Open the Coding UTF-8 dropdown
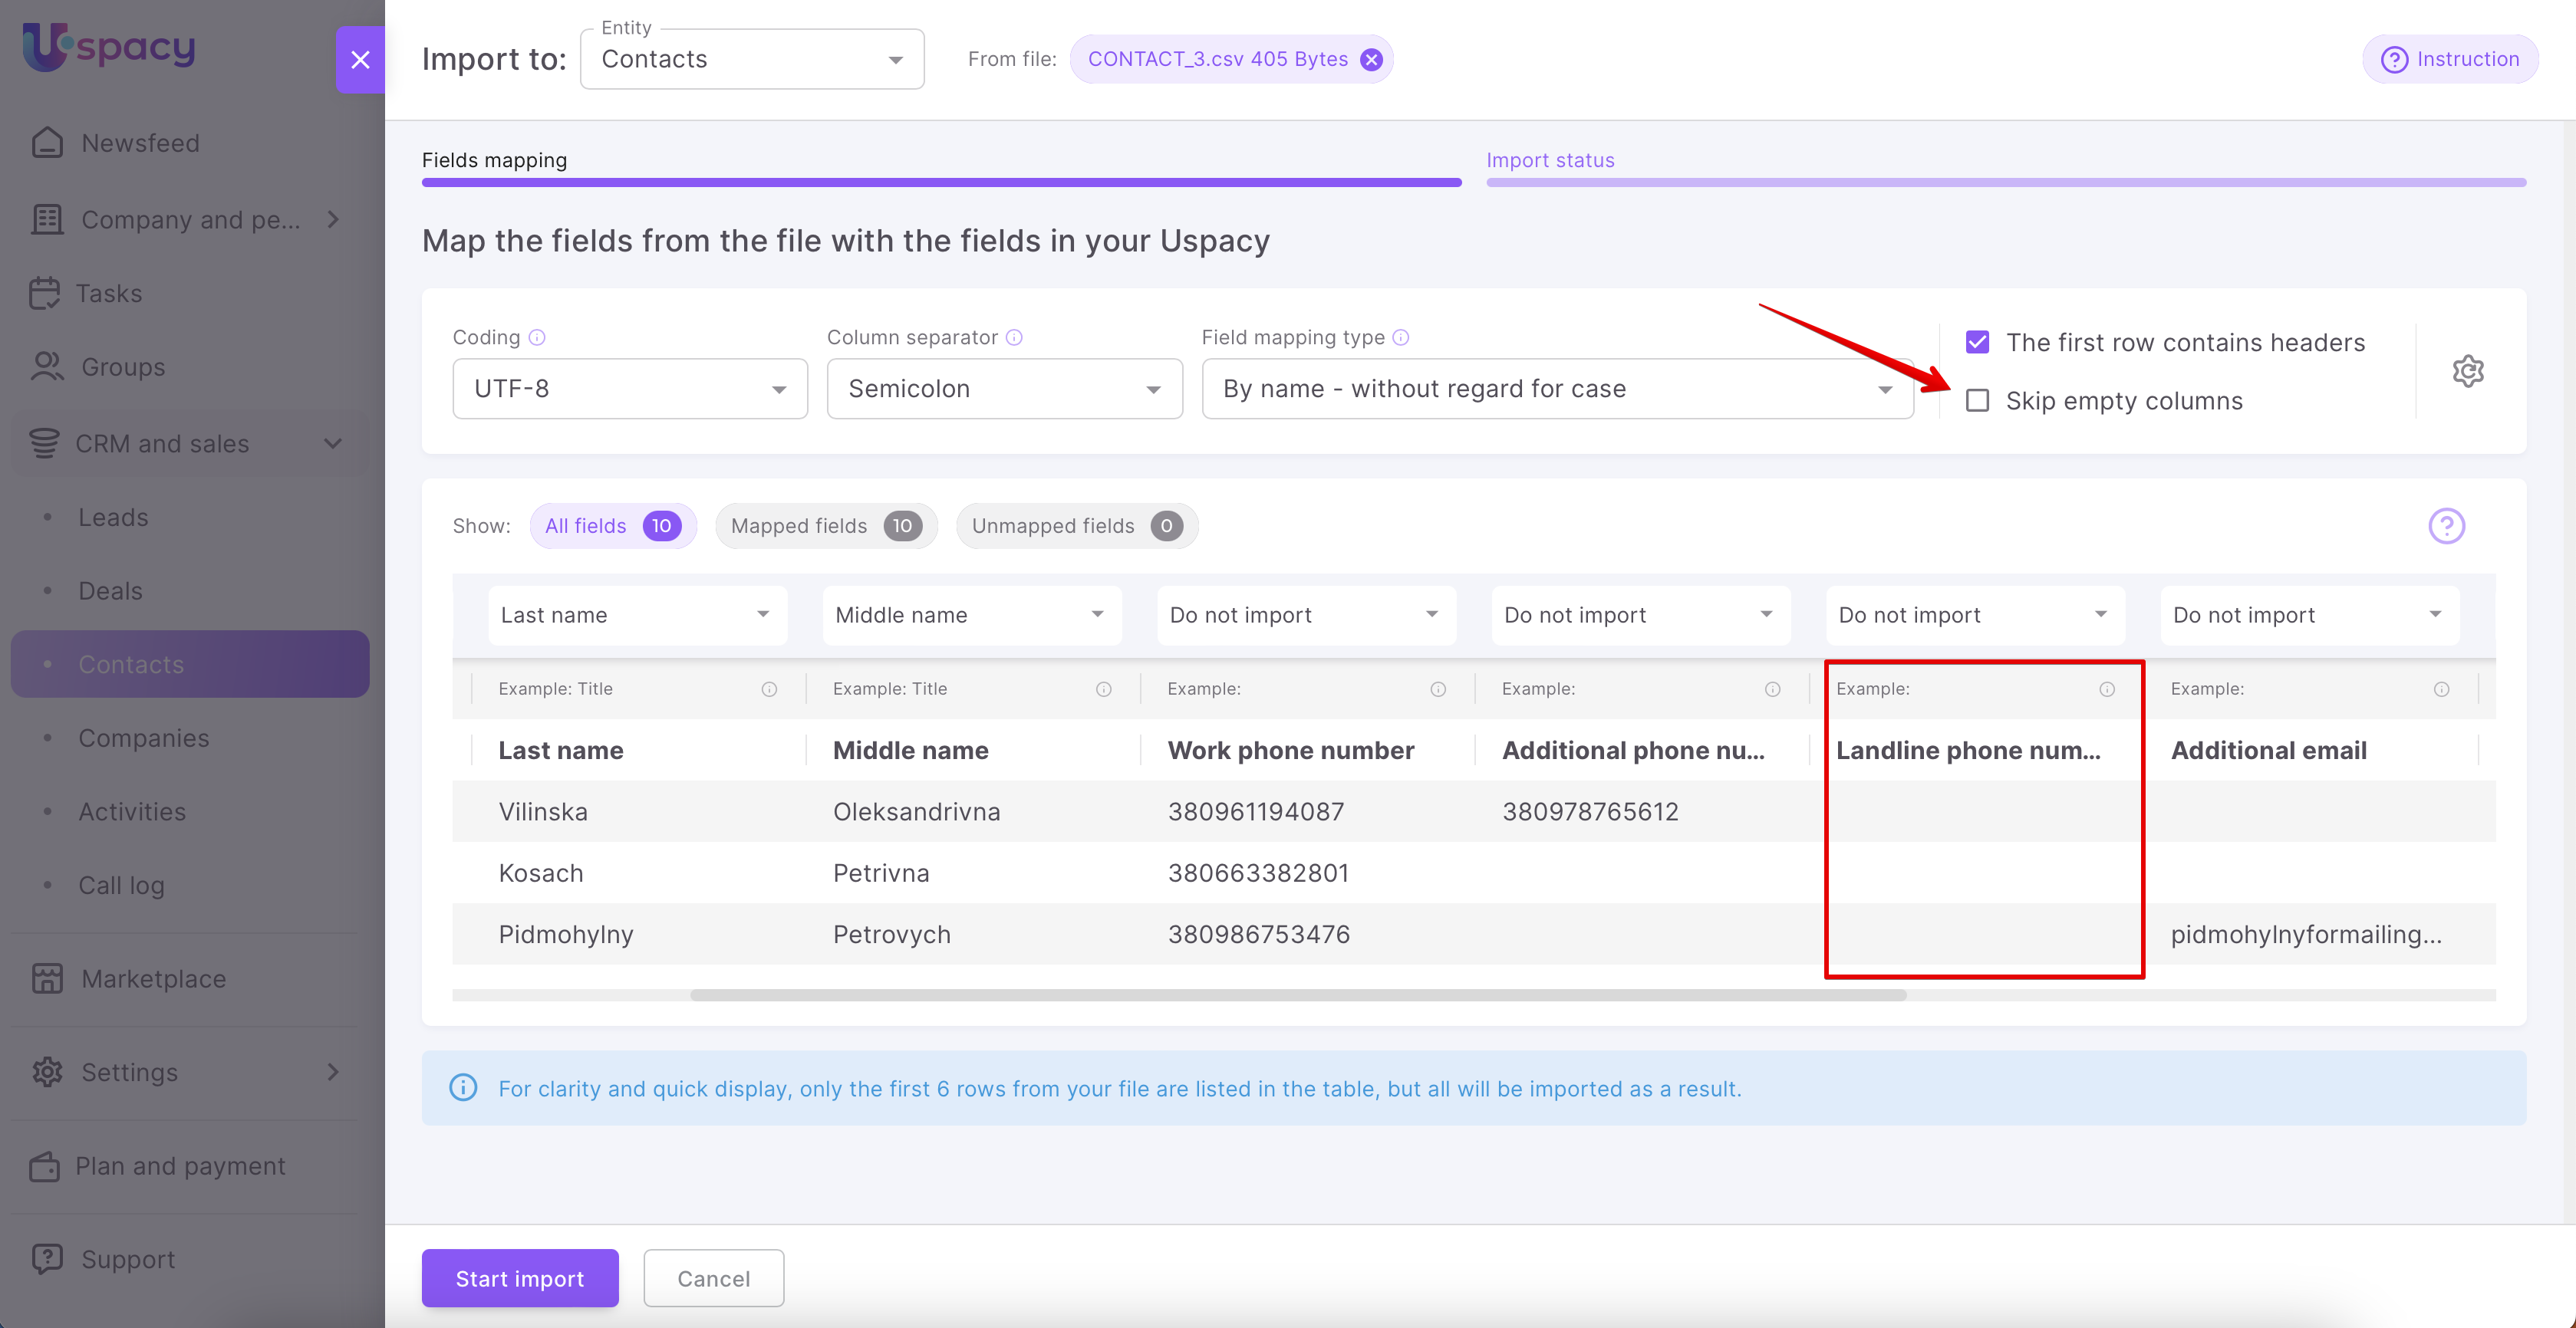Screen dimensions: 2576x1328 629,389
